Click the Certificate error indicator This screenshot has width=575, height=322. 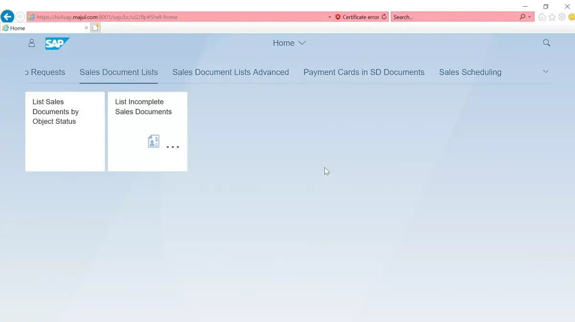(x=357, y=17)
